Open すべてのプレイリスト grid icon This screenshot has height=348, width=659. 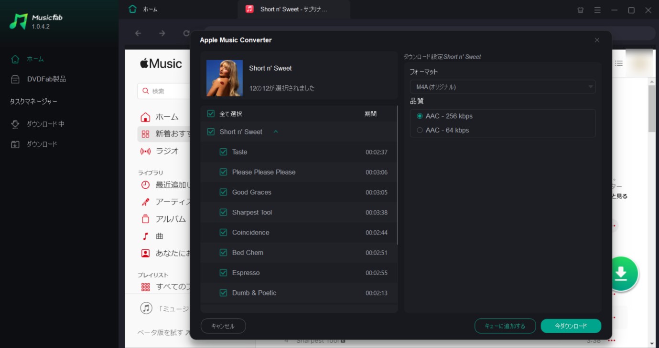click(145, 287)
